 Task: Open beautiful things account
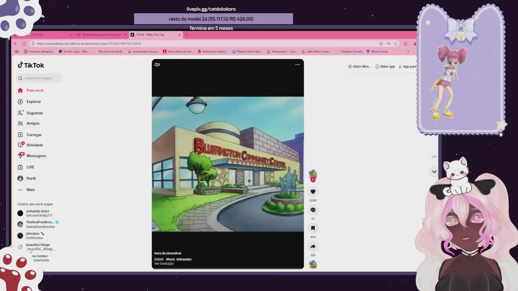pos(36,247)
